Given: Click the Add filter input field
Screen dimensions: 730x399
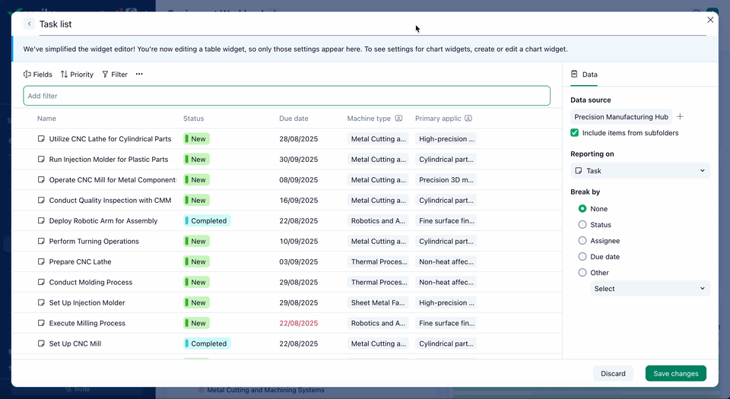Looking at the screenshot, I should pos(286,96).
